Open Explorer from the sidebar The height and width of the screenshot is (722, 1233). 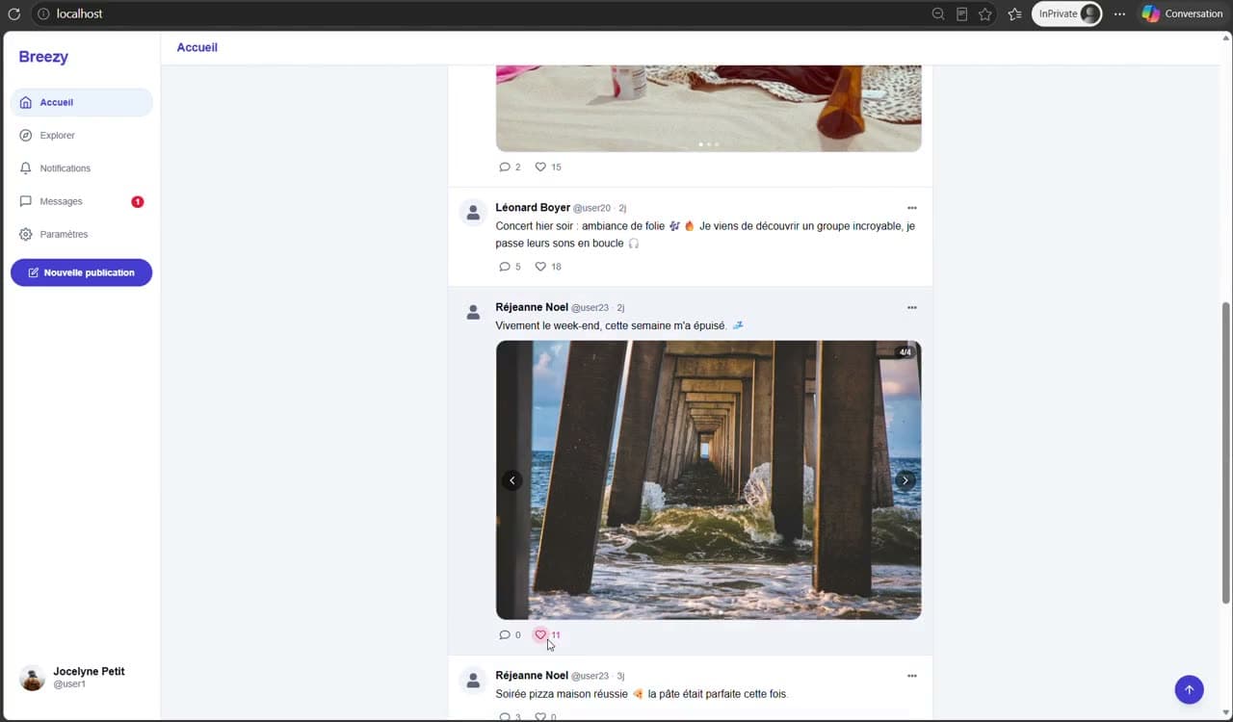point(82,135)
